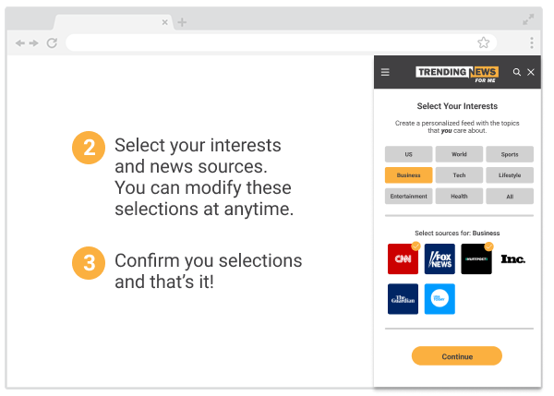
Task: Select the Fox News source logo
Action: 440,259
